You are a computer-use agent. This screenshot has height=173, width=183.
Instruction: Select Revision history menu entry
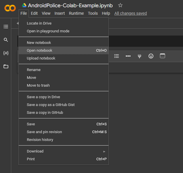[x=40, y=139]
